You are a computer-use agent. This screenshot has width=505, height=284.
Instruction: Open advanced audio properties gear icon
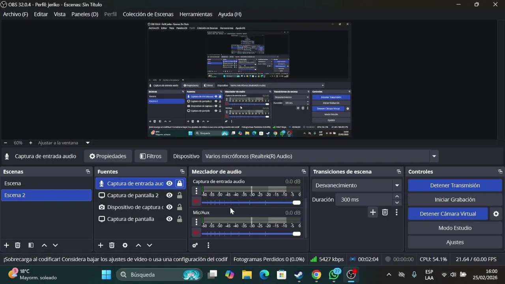(195, 245)
